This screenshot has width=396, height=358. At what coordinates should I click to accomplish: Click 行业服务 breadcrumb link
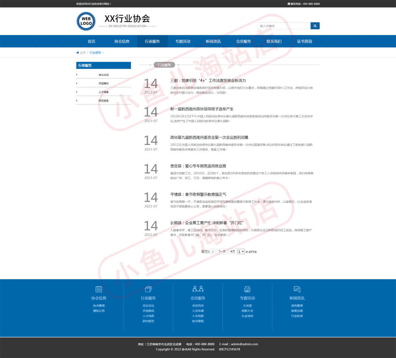tap(95, 53)
